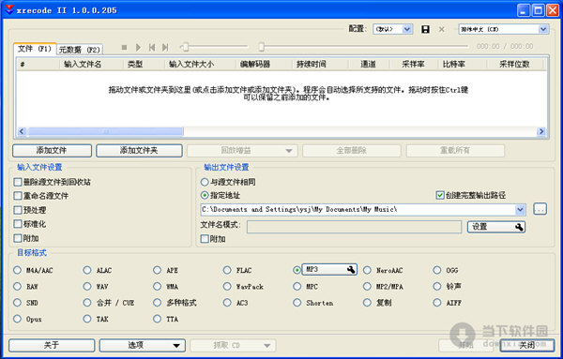Click the playback position slider handle
This screenshot has width=563, height=359.
[x=262, y=47]
